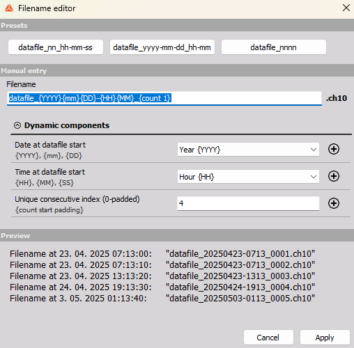The image size is (354, 348).
Task: Click into the Filename input field
Action: click(164, 98)
